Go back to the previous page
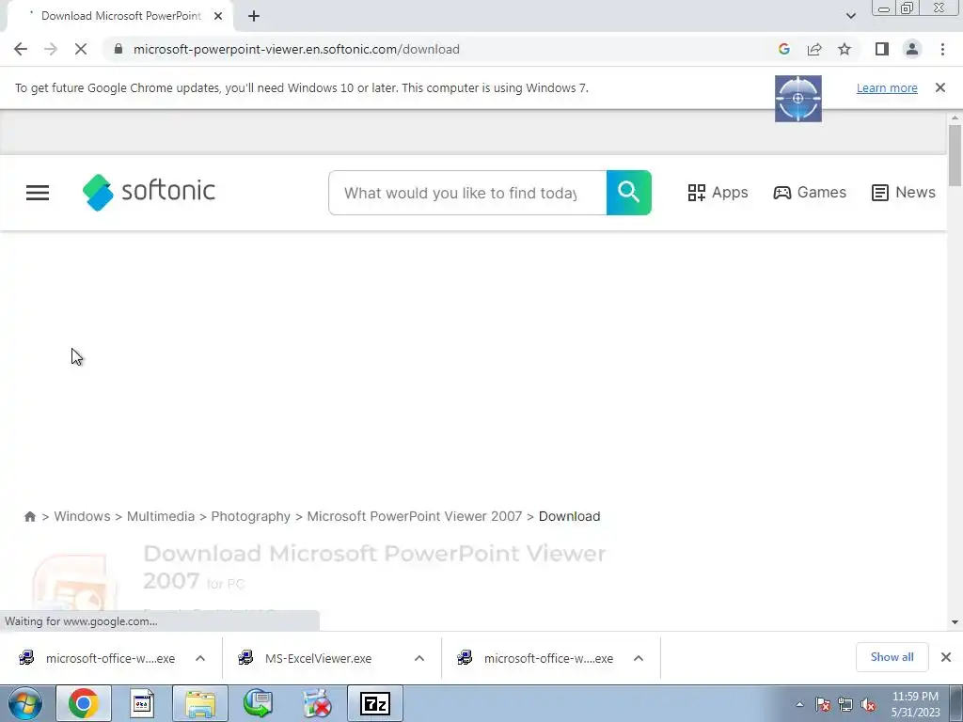 click(x=21, y=49)
